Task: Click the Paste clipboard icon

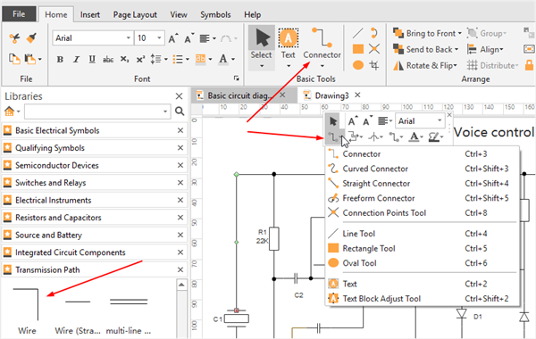Action: (x=30, y=59)
